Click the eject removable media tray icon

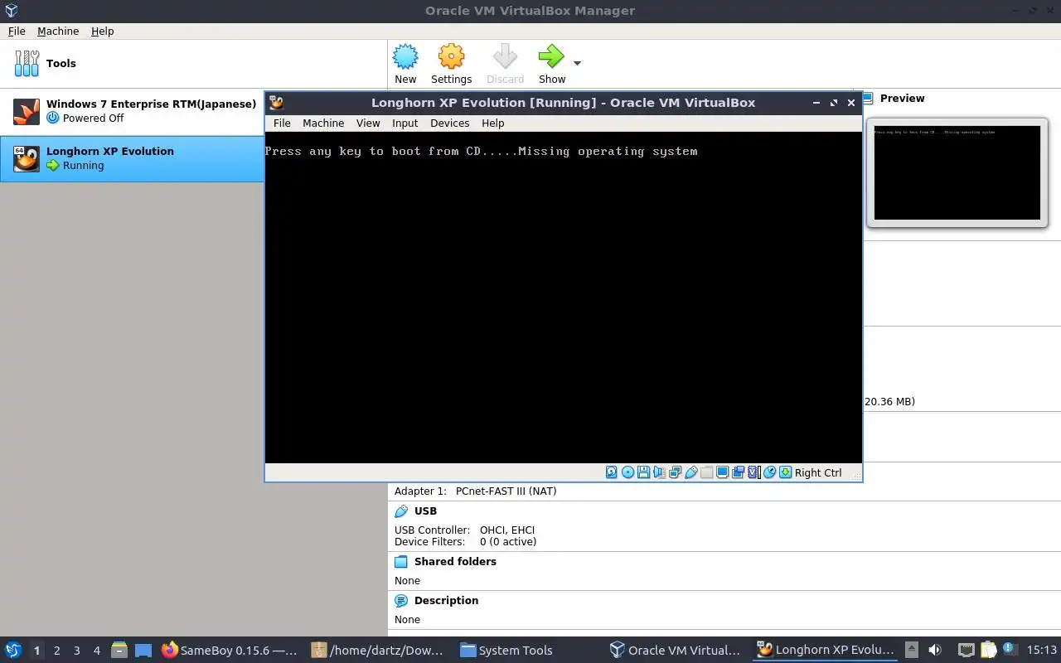pos(911,650)
